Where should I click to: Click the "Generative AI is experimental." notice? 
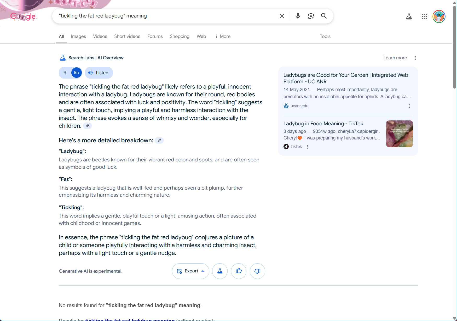(x=91, y=271)
